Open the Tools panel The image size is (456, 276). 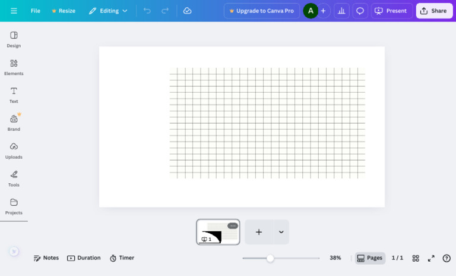point(14,178)
